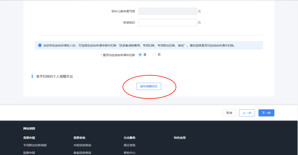
Task: Click the disabled 弥补以前年度亏损 field
Action: pyautogui.click(x=168, y=11)
